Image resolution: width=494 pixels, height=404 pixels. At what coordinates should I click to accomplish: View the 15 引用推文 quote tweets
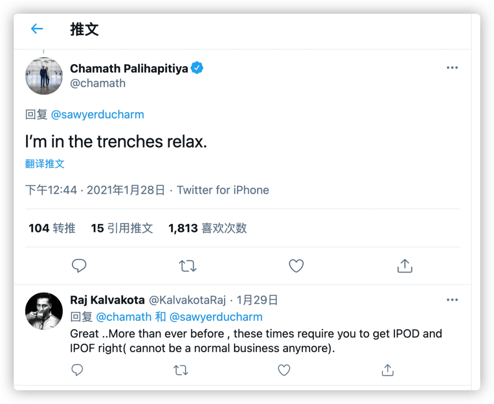(x=122, y=228)
